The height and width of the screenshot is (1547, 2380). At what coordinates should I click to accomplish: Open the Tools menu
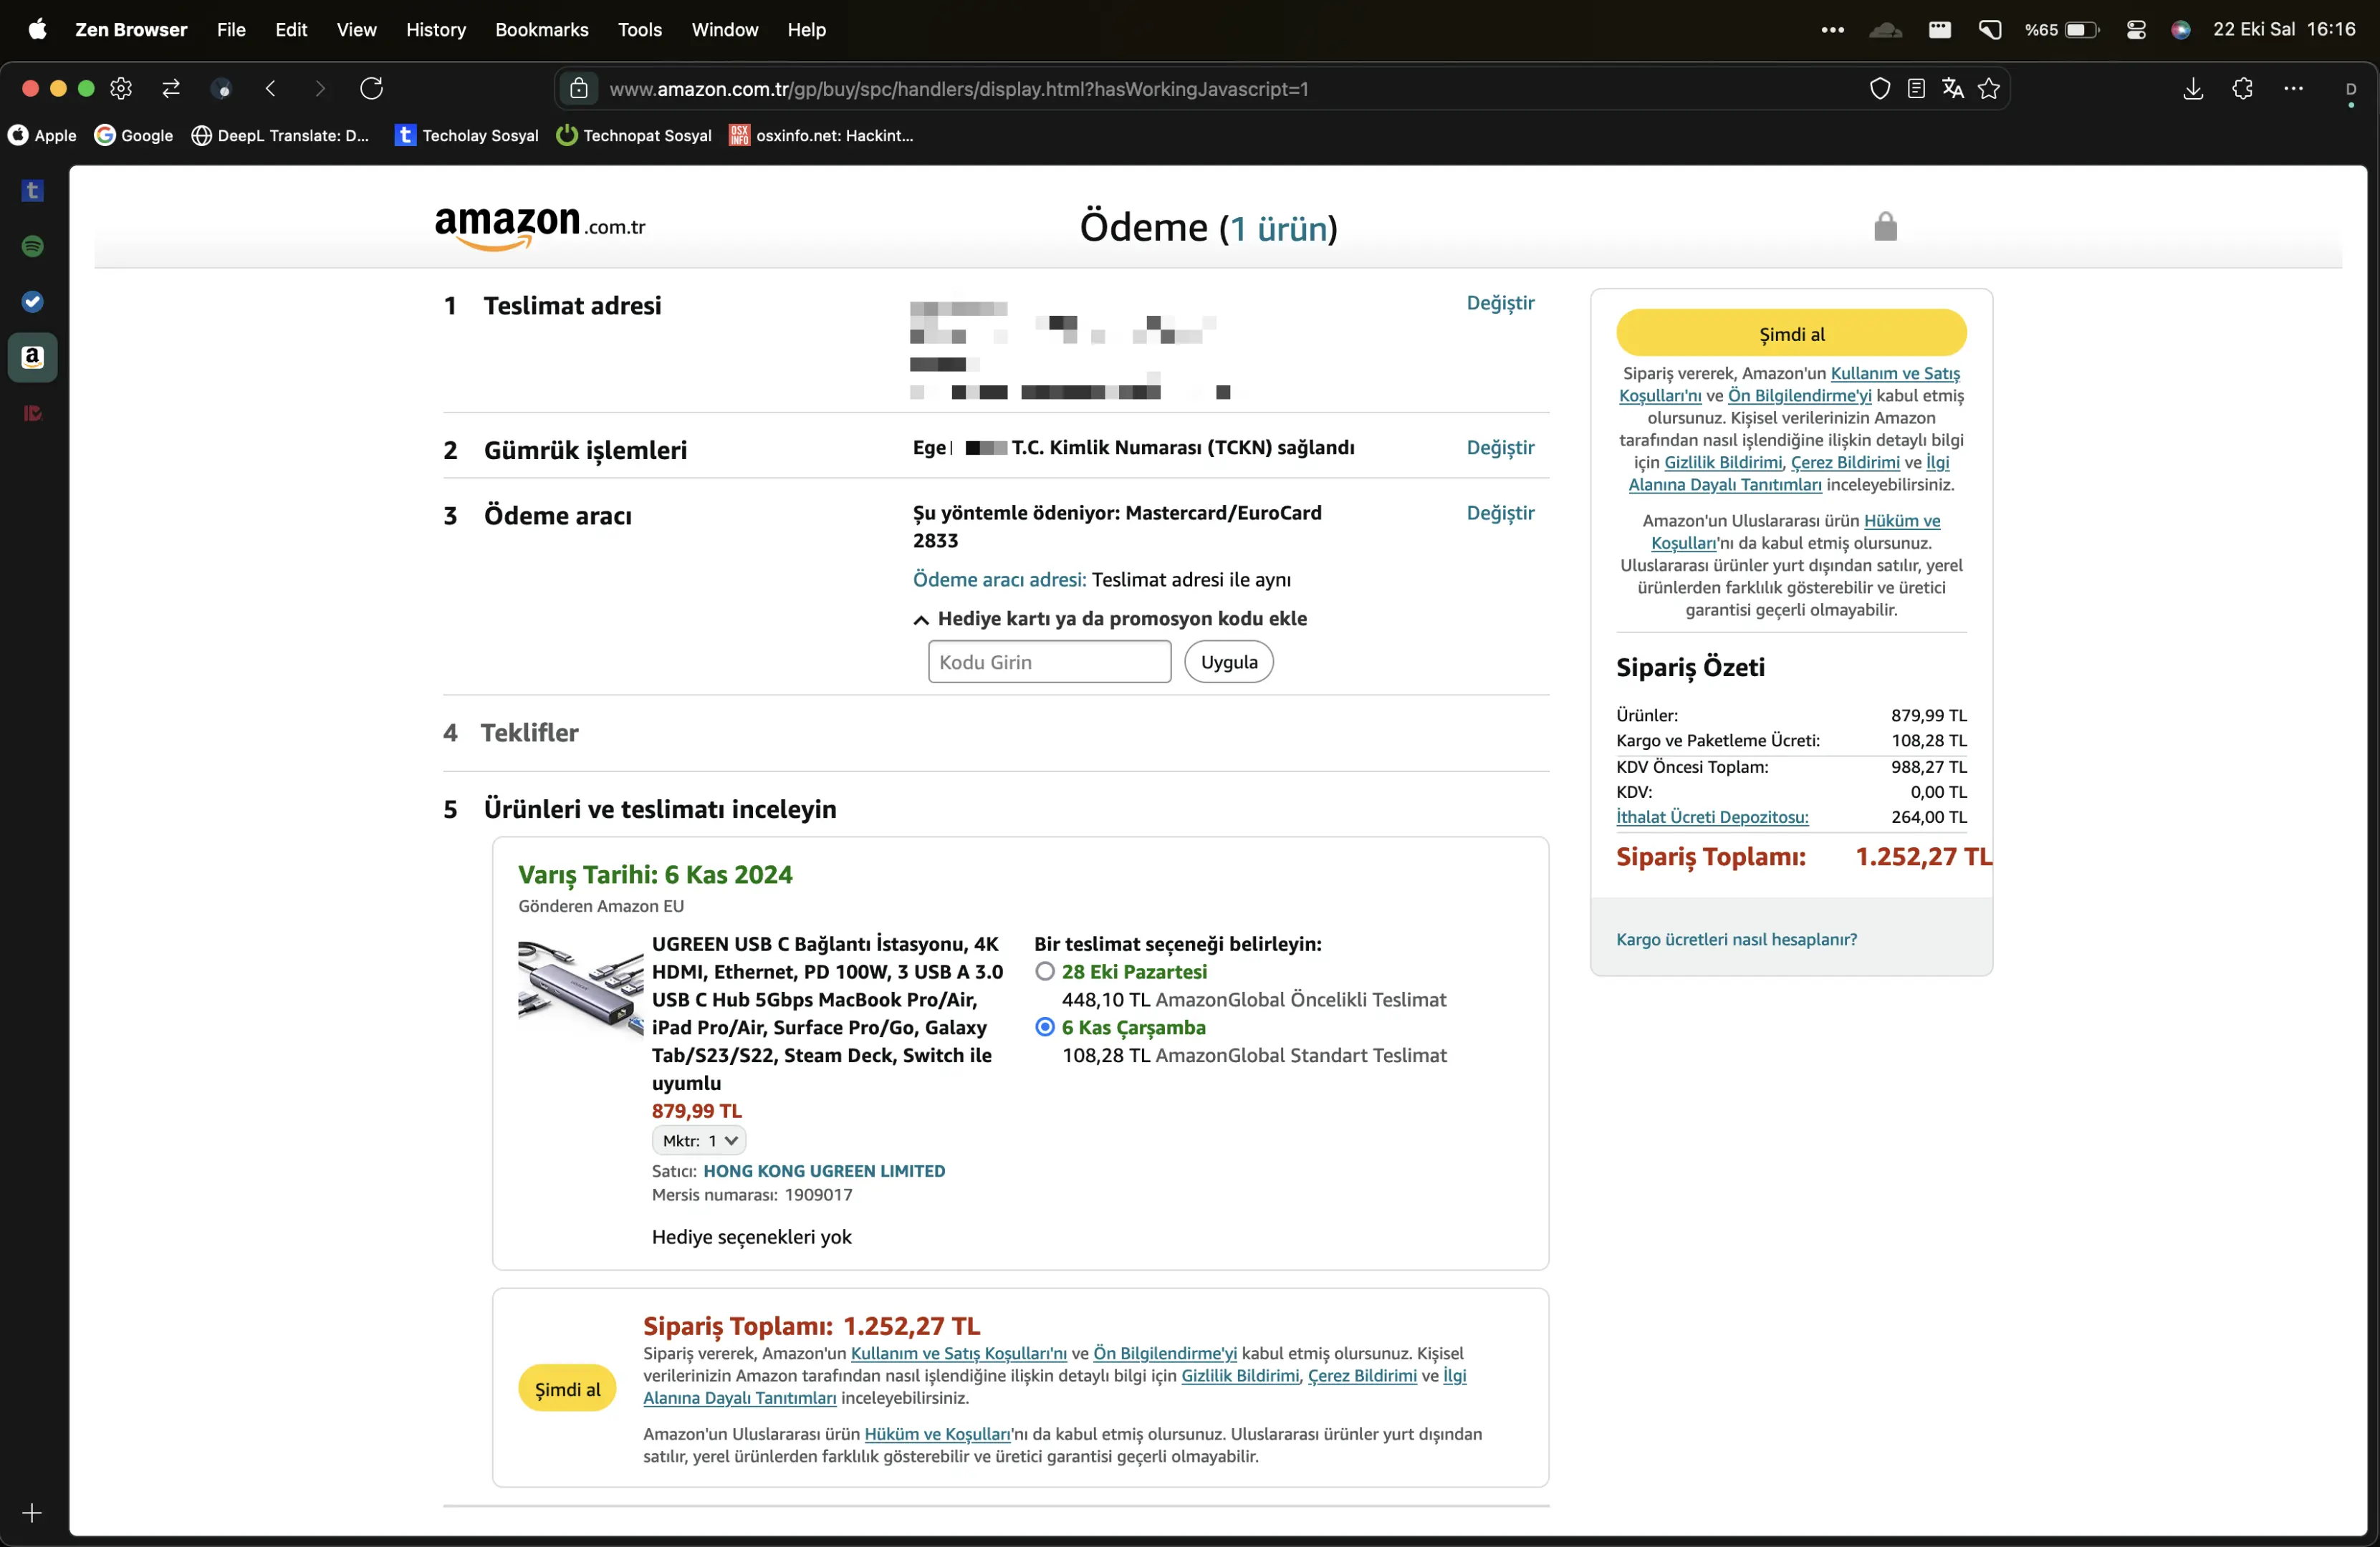[x=640, y=30]
